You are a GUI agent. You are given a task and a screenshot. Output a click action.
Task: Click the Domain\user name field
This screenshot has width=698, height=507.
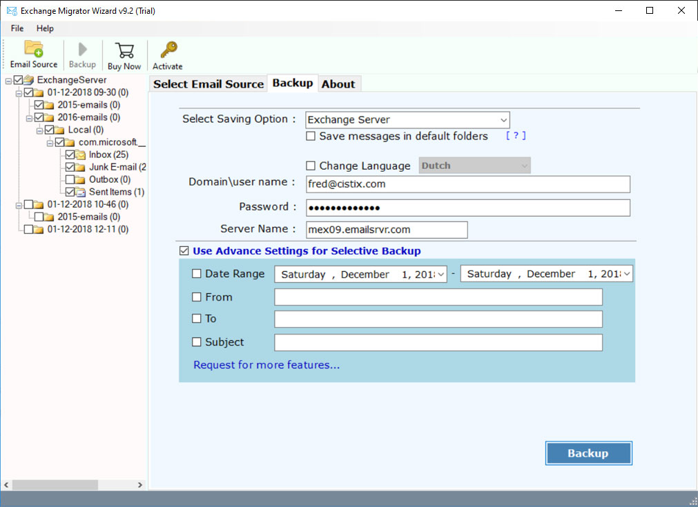pyautogui.click(x=468, y=184)
